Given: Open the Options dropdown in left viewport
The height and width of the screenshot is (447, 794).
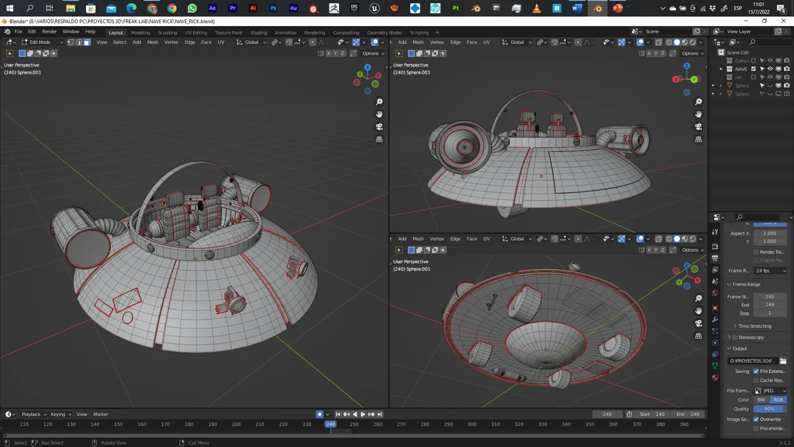Looking at the screenshot, I should pos(372,53).
